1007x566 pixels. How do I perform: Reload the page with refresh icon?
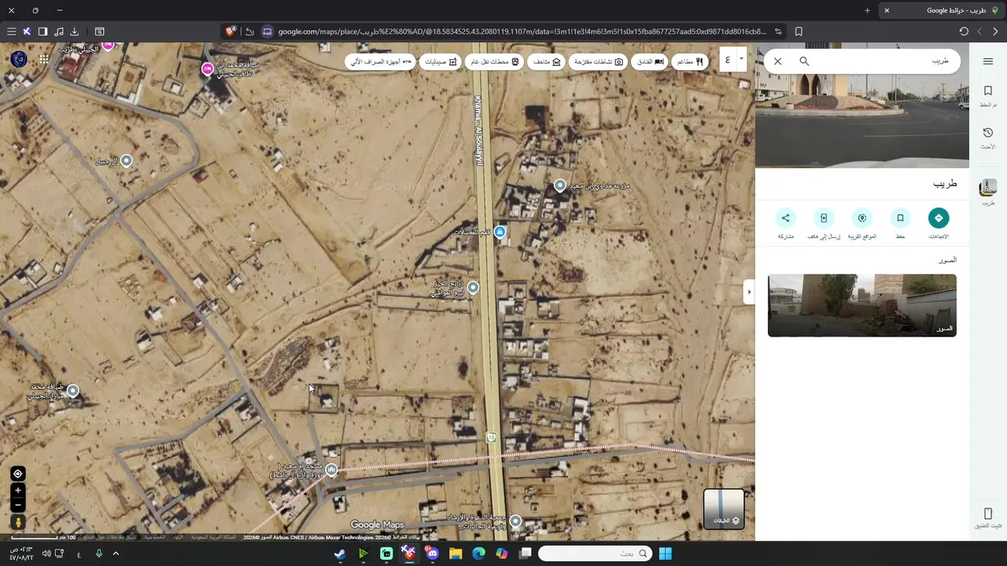click(x=964, y=31)
